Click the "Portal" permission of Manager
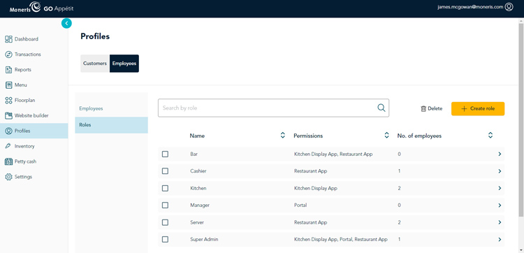 (300, 205)
